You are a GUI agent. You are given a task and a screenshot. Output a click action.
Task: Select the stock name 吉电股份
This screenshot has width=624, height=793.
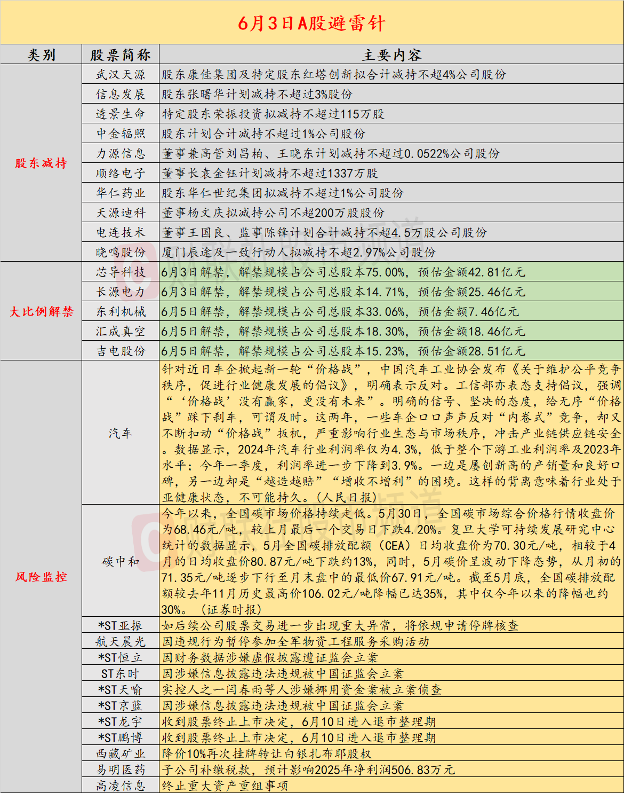[x=121, y=351]
